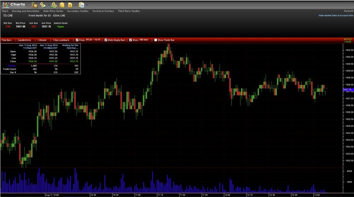This screenshot has width=354, height=197.
Task: Click the yellow T text icon
Action: click(x=70, y=5)
